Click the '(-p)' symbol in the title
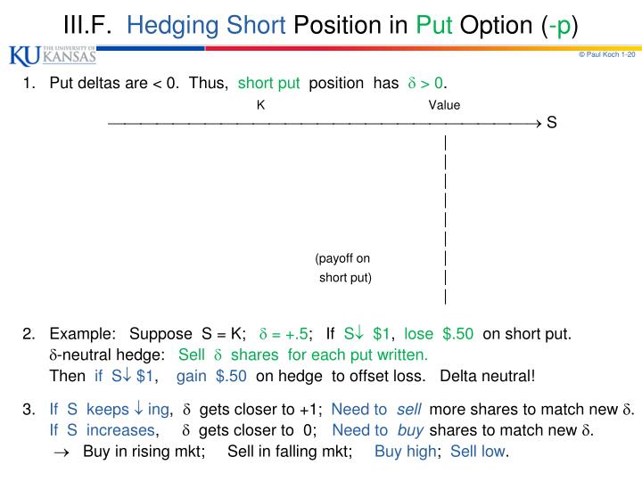The image size is (642, 481). click(x=560, y=26)
